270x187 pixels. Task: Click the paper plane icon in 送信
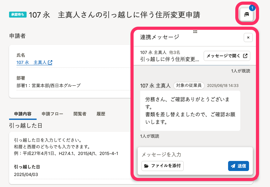coord(233,166)
